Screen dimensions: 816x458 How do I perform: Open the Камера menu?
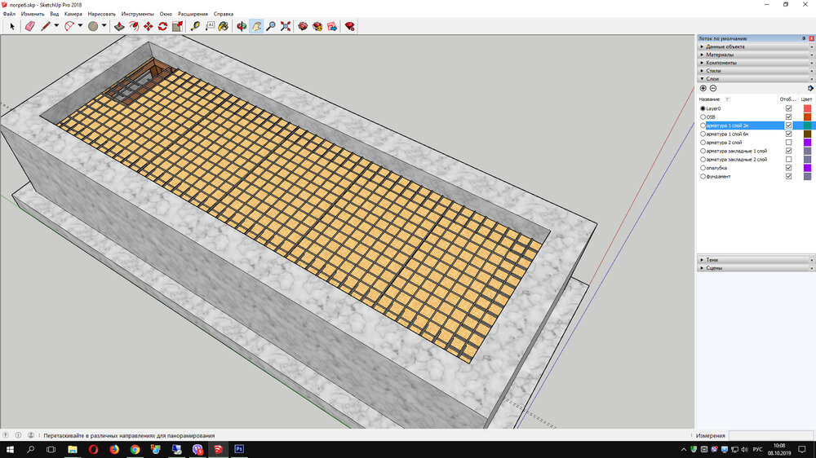73,14
